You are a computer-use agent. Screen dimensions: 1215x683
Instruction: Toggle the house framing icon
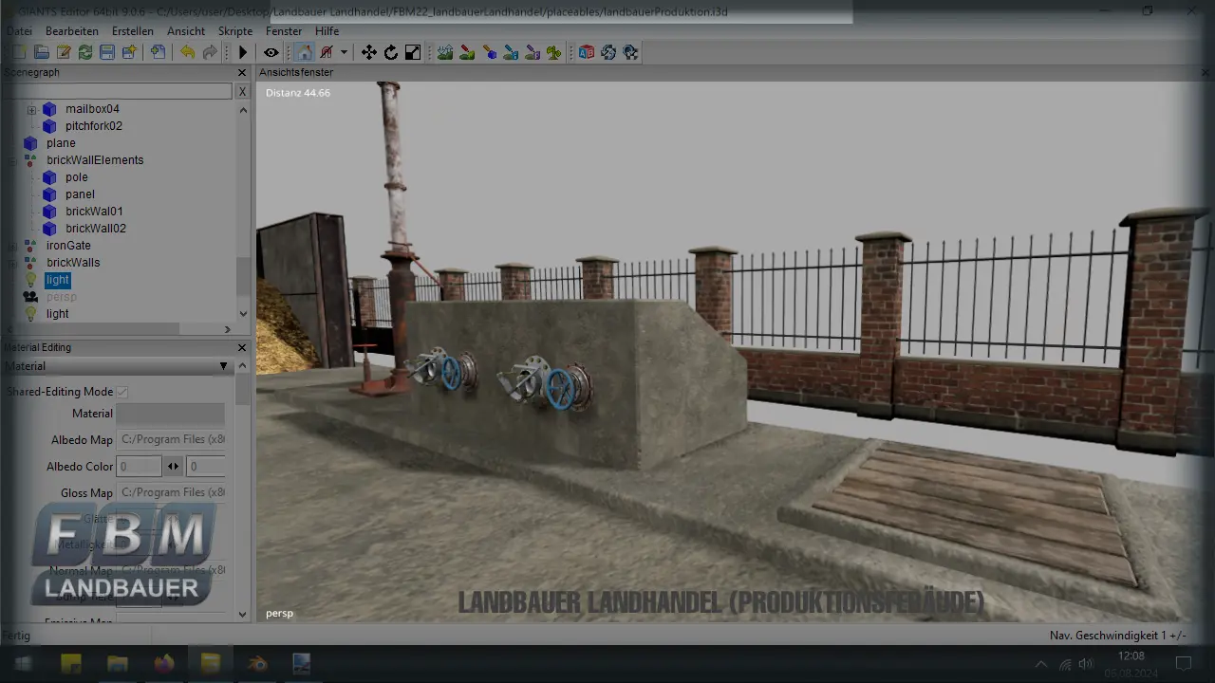pyautogui.click(x=304, y=52)
